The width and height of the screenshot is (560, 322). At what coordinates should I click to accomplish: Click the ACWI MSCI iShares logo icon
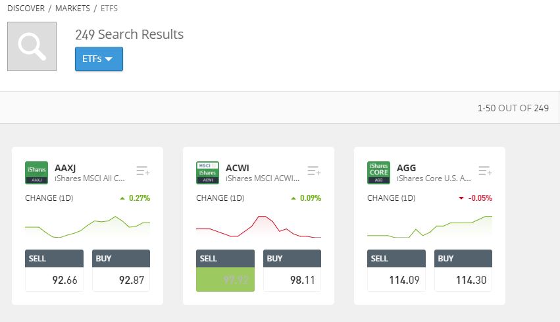pyautogui.click(x=207, y=173)
